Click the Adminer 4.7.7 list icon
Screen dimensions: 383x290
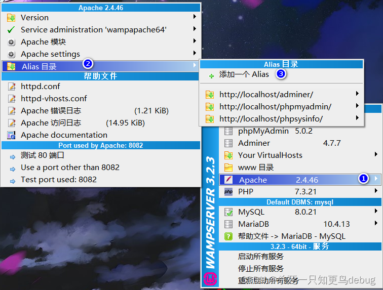click(x=228, y=143)
